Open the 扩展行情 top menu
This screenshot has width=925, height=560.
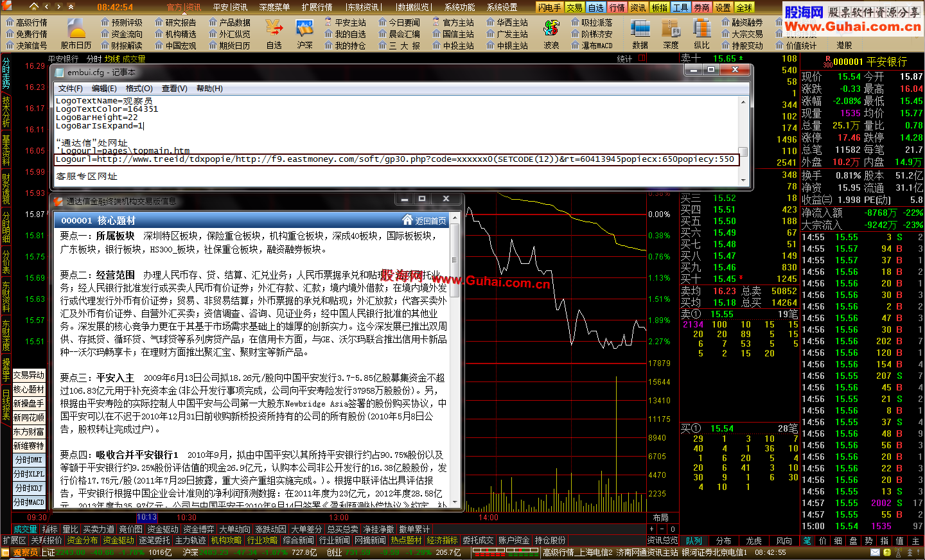click(317, 7)
